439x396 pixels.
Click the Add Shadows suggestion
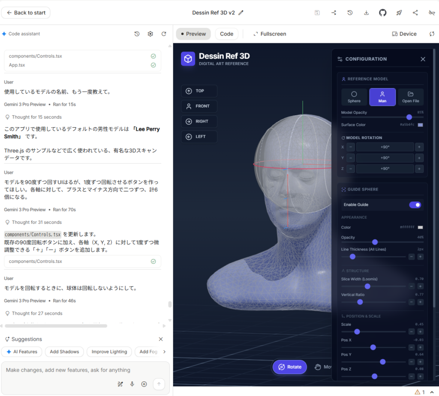(x=64, y=352)
